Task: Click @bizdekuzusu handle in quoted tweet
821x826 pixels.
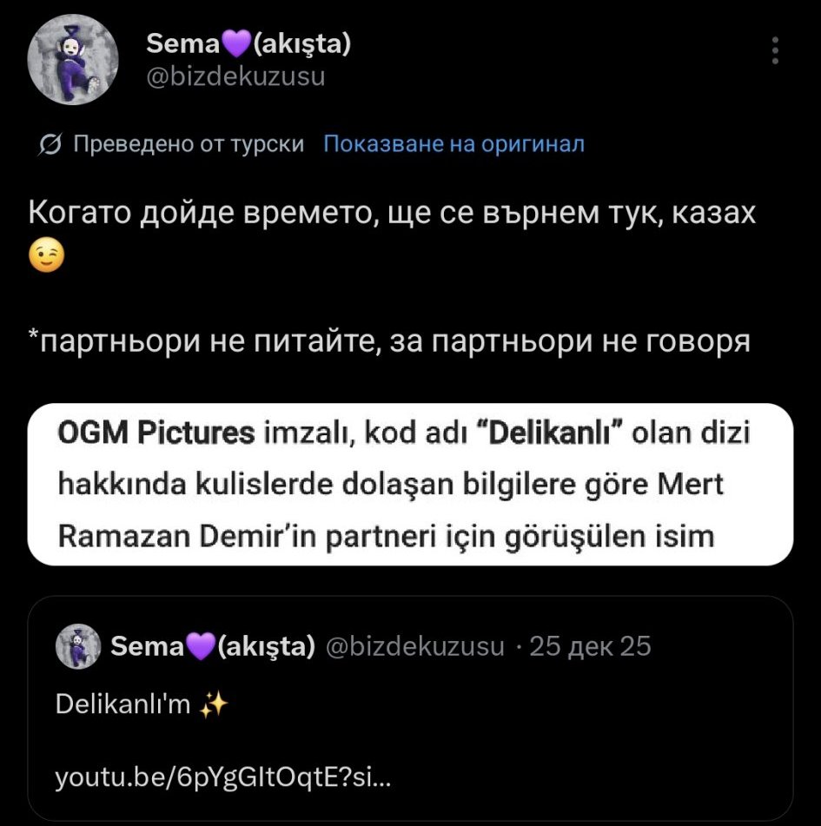Action: click(414, 647)
